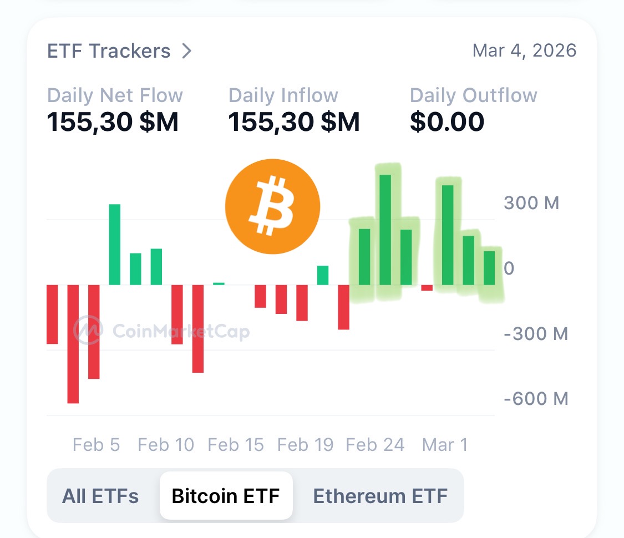Open the ETF Trackers page link
This screenshot has width=624, height=538.
[x=109, y=50]
